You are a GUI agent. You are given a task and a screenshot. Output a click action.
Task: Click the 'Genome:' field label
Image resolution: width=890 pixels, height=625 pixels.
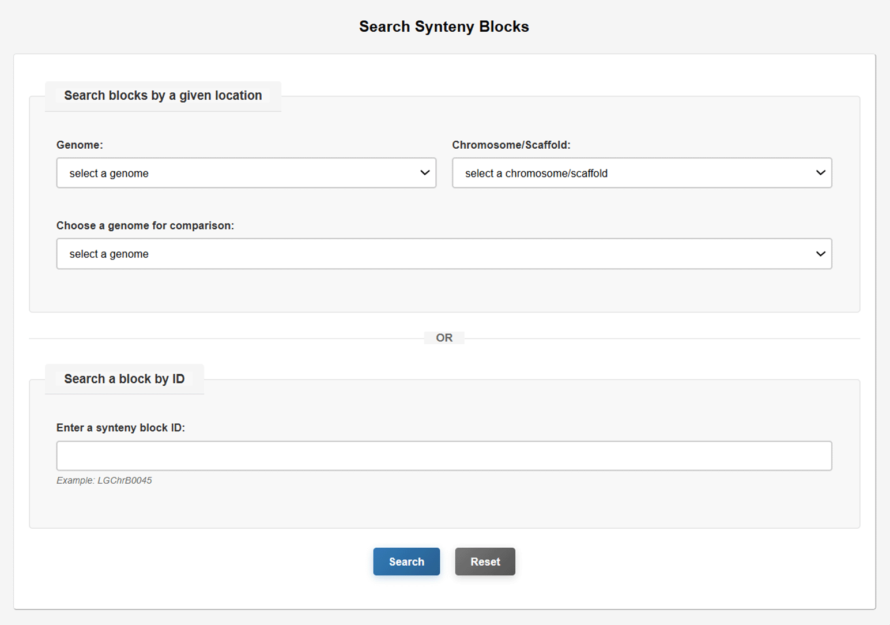click(x=80, y=145)
